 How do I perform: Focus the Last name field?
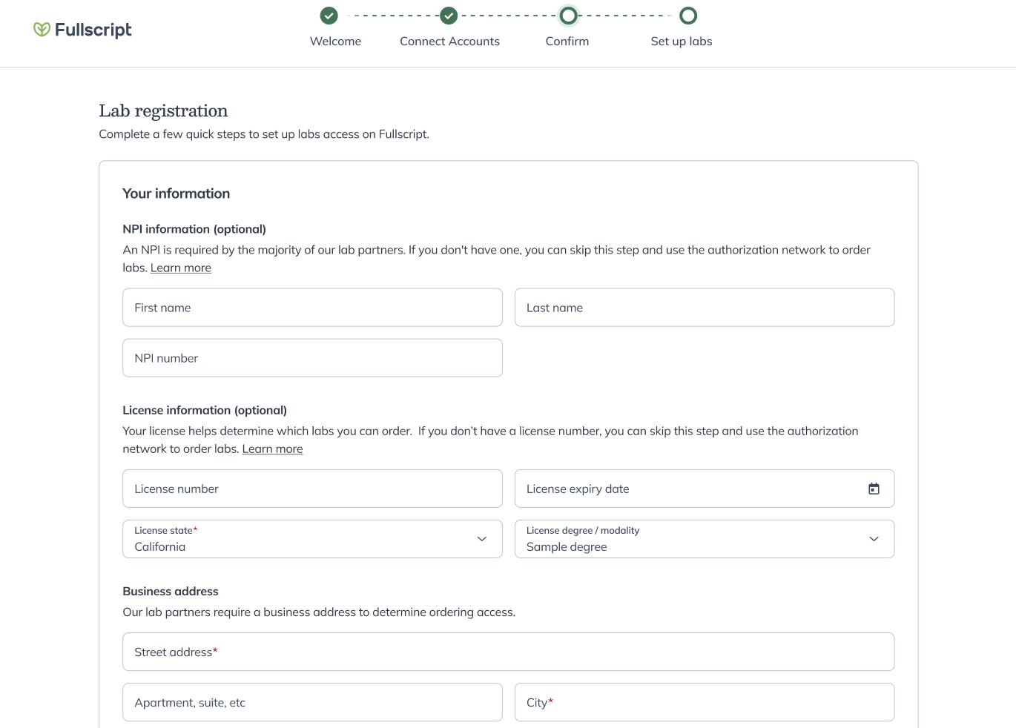[x=705, y=308]
